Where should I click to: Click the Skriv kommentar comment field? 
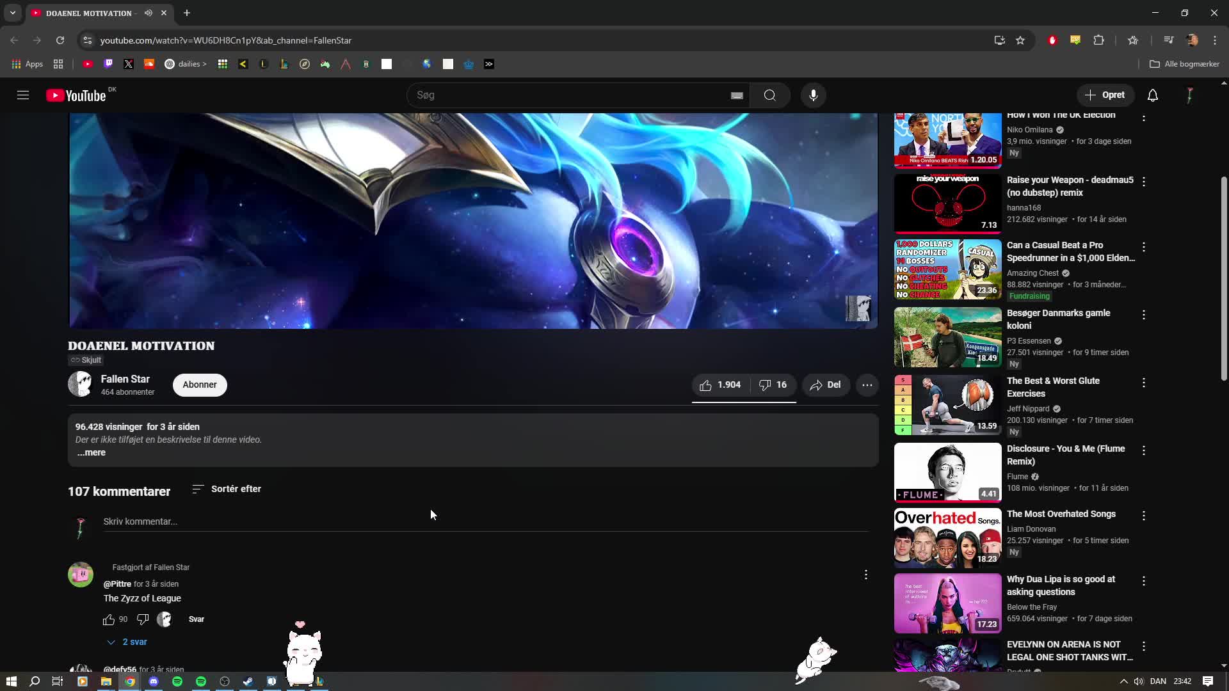485,522
